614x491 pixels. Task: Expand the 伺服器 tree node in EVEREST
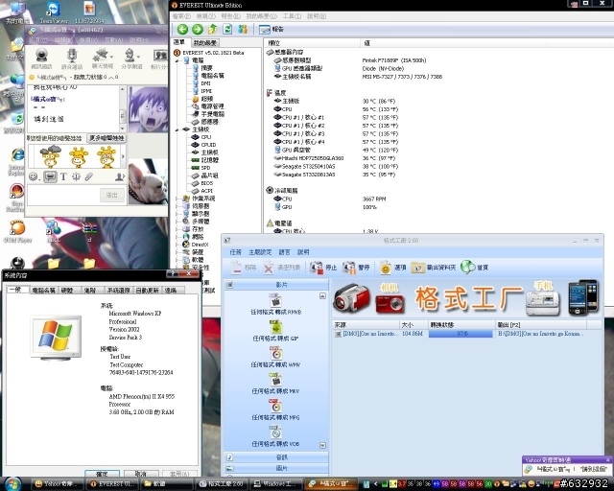tap(177, 206)
